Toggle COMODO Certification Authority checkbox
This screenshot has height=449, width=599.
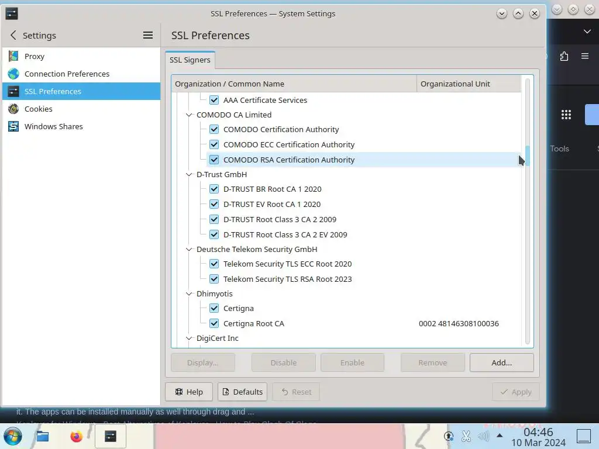click(214, 129)
